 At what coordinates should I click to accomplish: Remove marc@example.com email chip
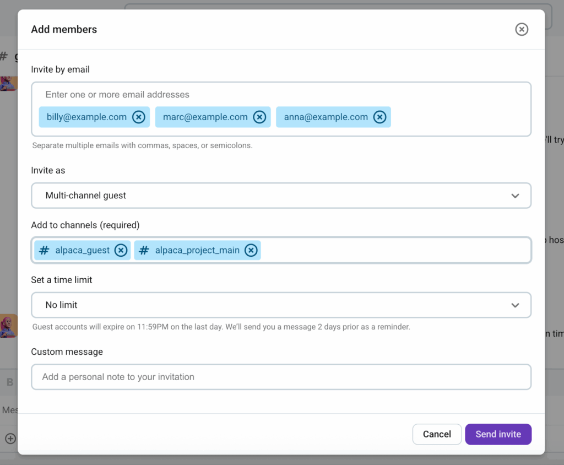[259, 117]
